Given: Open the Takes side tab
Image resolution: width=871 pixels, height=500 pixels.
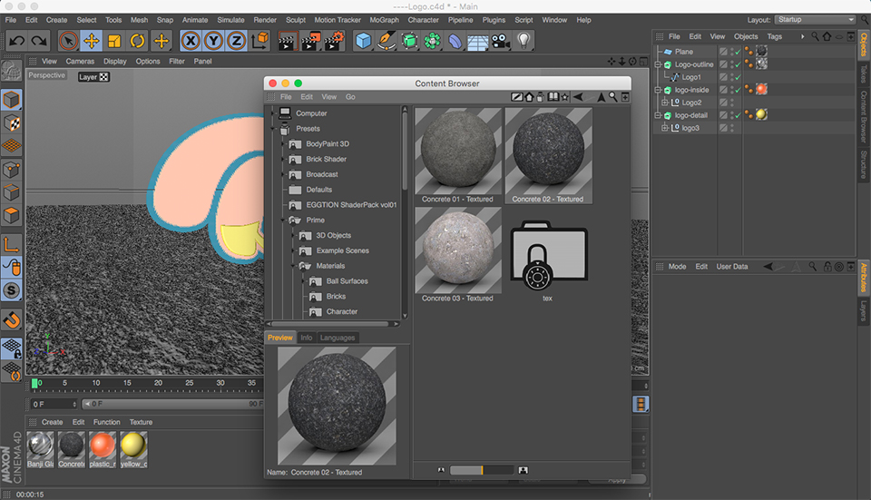Looking at the screenshot, I should coord(864,74).
